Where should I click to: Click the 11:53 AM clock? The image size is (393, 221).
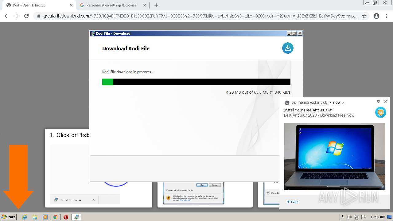coord(377,217)
